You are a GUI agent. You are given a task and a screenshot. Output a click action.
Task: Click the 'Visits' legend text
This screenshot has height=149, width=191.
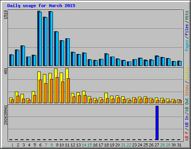pyautogui.click(x=187, y=73)
